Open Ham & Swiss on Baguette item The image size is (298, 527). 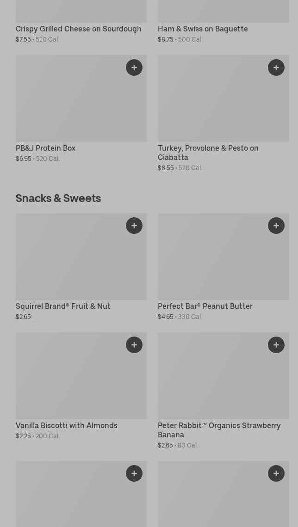click(203, 29)
